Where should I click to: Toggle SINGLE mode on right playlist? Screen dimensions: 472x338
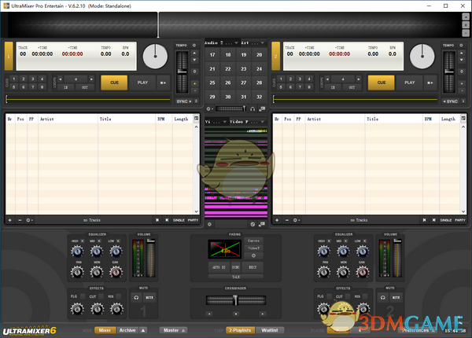pos(445,220)
